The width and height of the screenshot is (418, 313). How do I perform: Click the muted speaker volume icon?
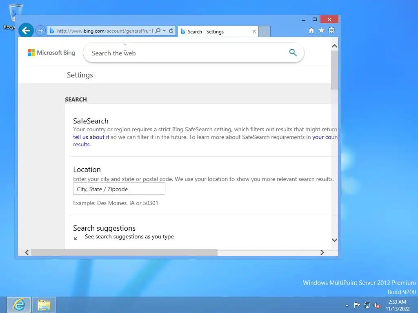(377, 305)
